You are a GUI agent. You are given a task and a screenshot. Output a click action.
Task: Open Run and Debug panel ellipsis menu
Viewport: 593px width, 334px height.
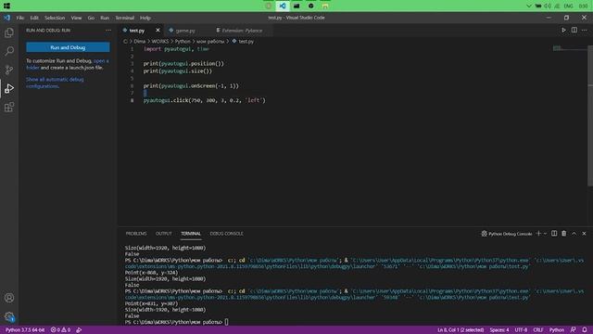coord(108,31)
